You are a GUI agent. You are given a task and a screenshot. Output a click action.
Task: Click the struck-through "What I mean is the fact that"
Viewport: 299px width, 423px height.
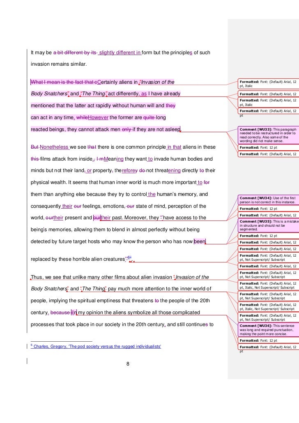62,82
